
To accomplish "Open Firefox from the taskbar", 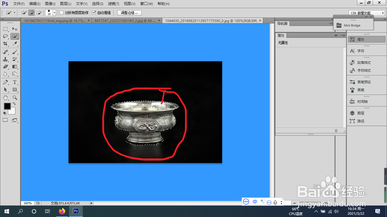I will 62,211.
